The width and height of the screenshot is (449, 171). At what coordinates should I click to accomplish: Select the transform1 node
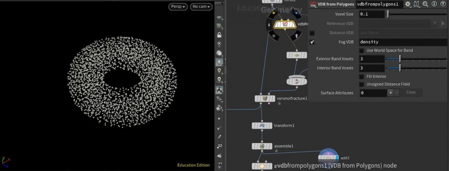click(262, 126)
